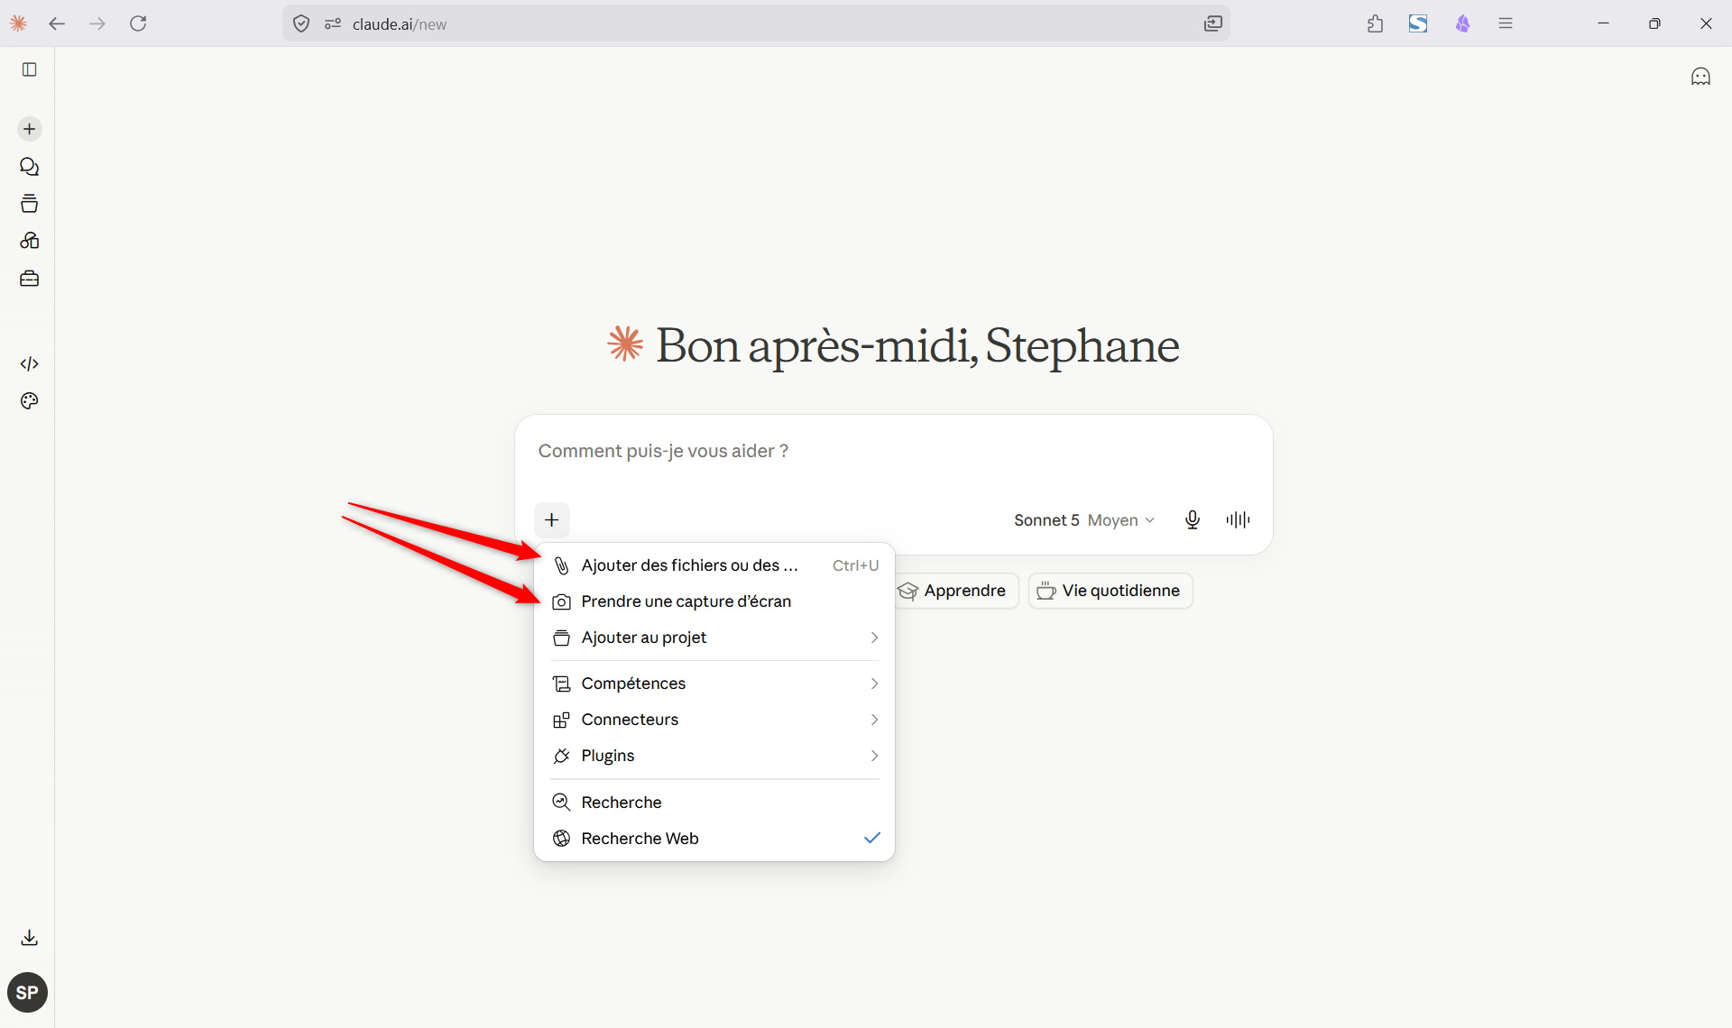Click the Claude tab favicon
The image size is (1732, 1028).
click(x=18, y=23)
